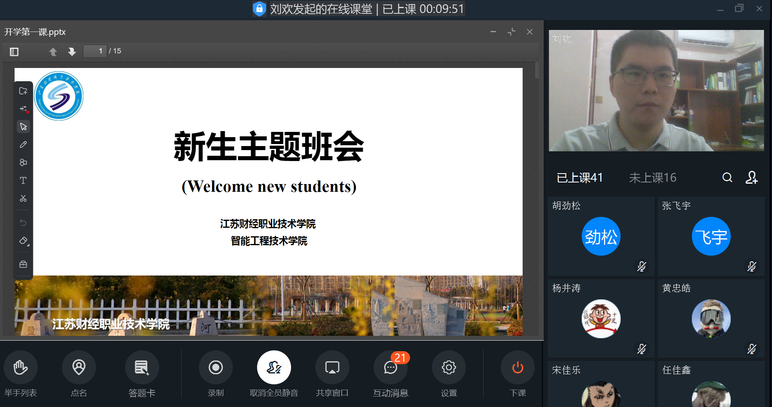This screenshot has width=772, height=407.
Task: Open the 举手列表 raise hand list
Action: 21,367
